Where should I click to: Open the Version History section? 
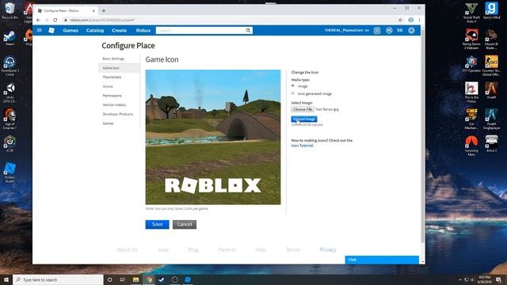114,105
